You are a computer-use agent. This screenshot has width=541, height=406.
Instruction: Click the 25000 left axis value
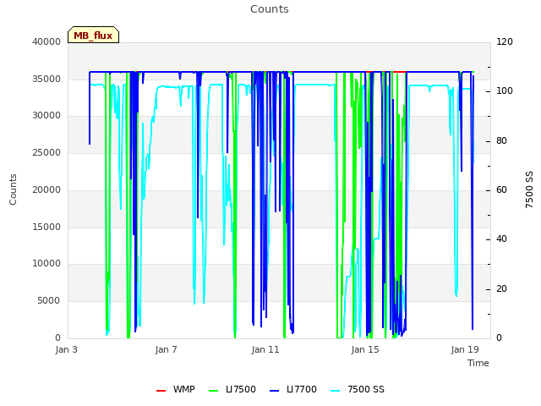pyautogui.click(x=46, y=152)
